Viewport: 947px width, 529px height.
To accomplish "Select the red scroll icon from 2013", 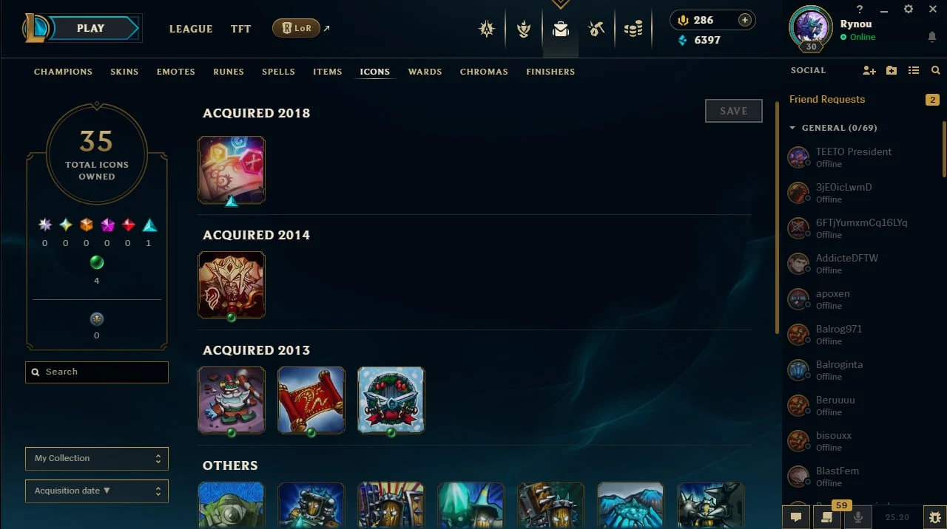I will coord(311,400).
